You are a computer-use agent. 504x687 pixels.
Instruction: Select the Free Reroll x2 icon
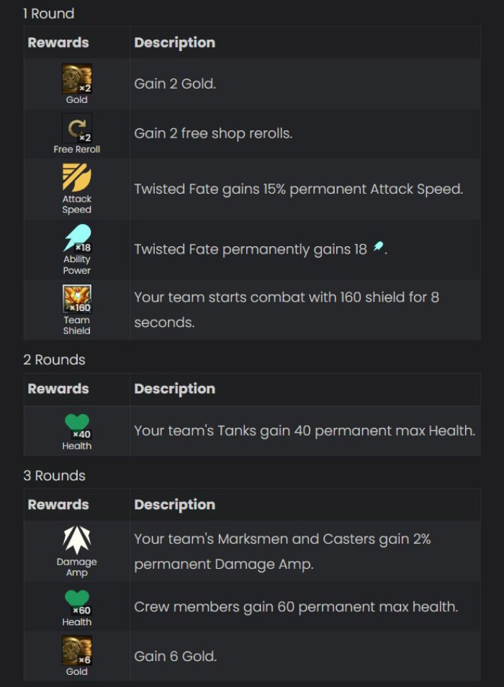[77, 129]
